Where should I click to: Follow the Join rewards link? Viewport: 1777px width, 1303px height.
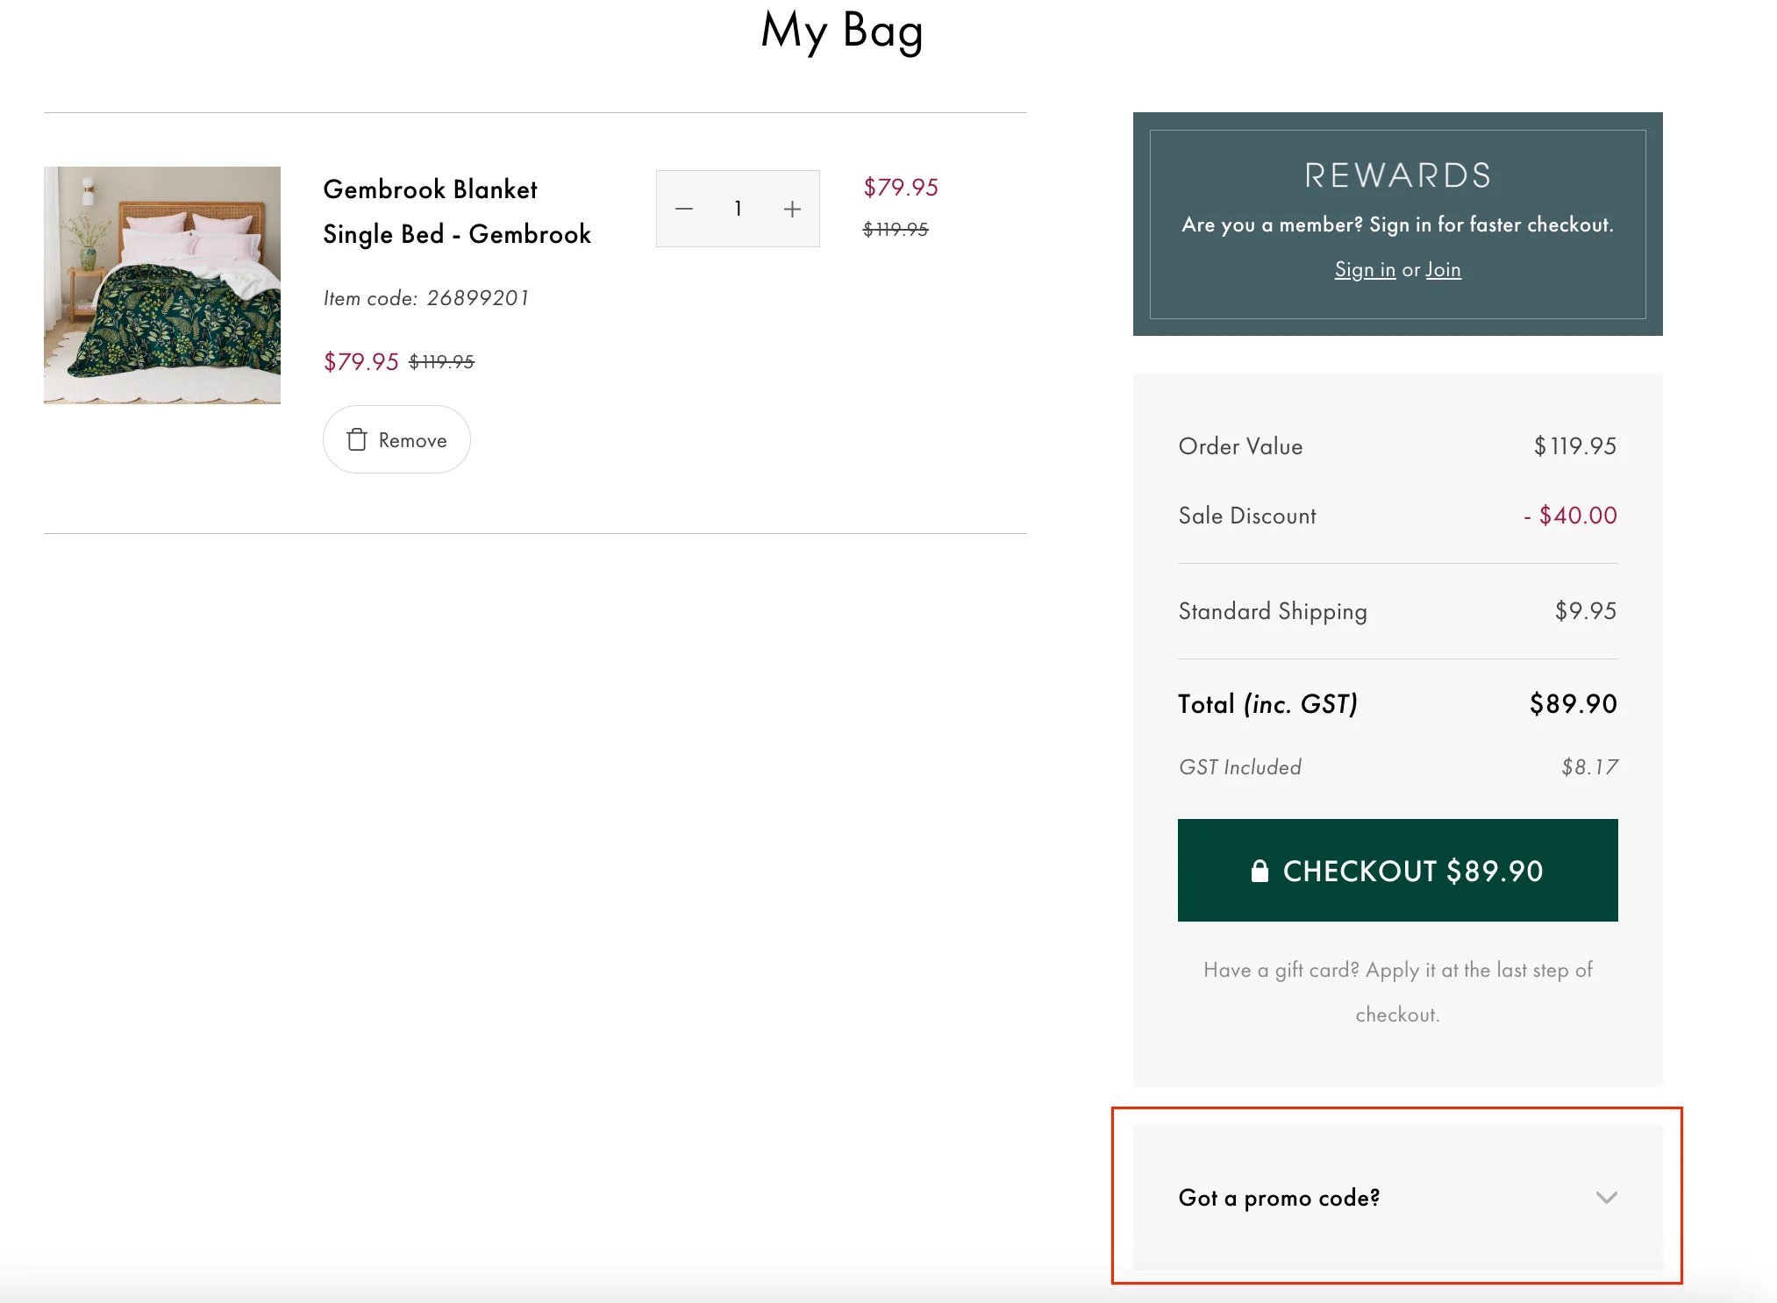point(1443,269)
